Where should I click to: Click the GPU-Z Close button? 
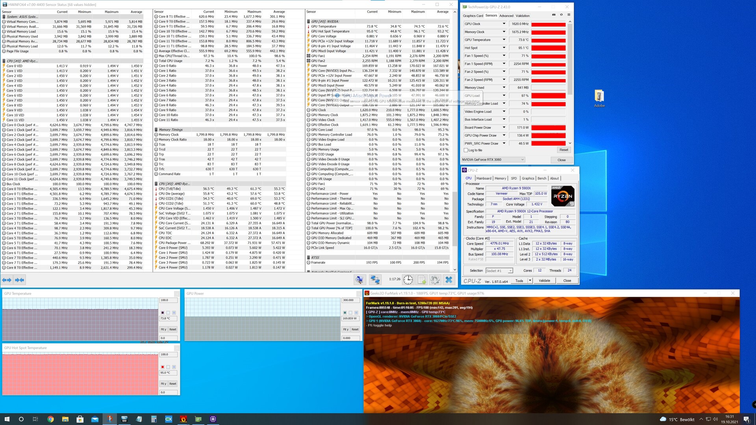pyautogui.click(x=561, y=160)
